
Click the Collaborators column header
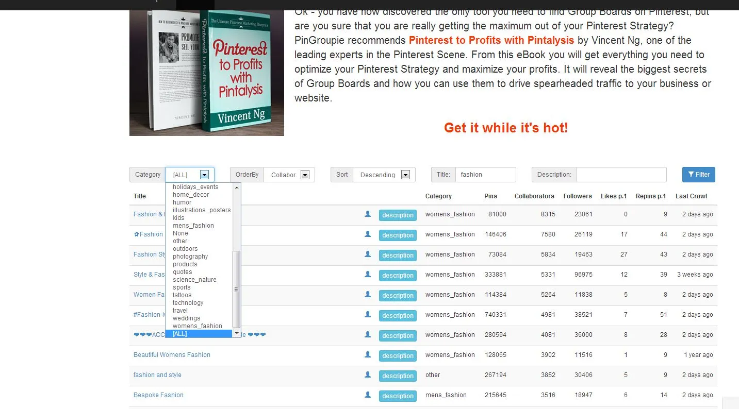tap(534, 196)
